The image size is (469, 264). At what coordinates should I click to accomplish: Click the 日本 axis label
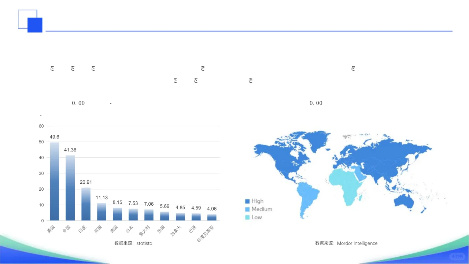point(130,229)
